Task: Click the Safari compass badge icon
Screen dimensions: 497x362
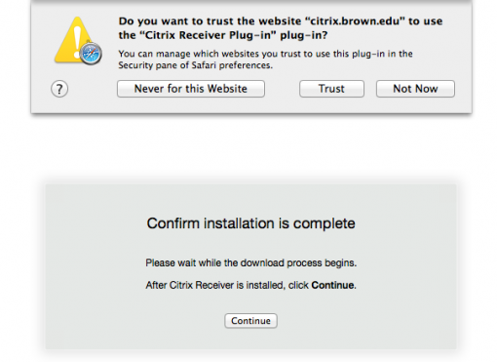Action: pyautogui.click(x=91, y=54)
